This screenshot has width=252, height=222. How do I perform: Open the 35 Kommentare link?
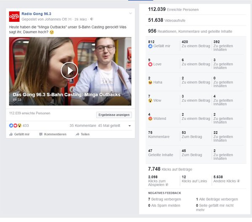pos(83,126)
